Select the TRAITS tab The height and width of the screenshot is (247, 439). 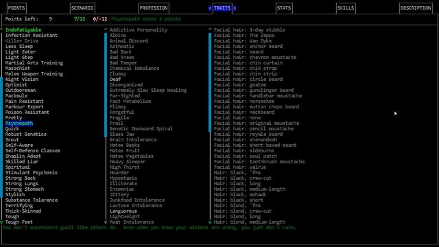click(222, 8)
